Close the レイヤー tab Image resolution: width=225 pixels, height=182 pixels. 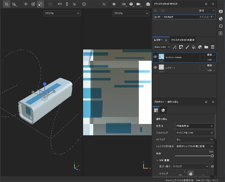pos(166,40)
